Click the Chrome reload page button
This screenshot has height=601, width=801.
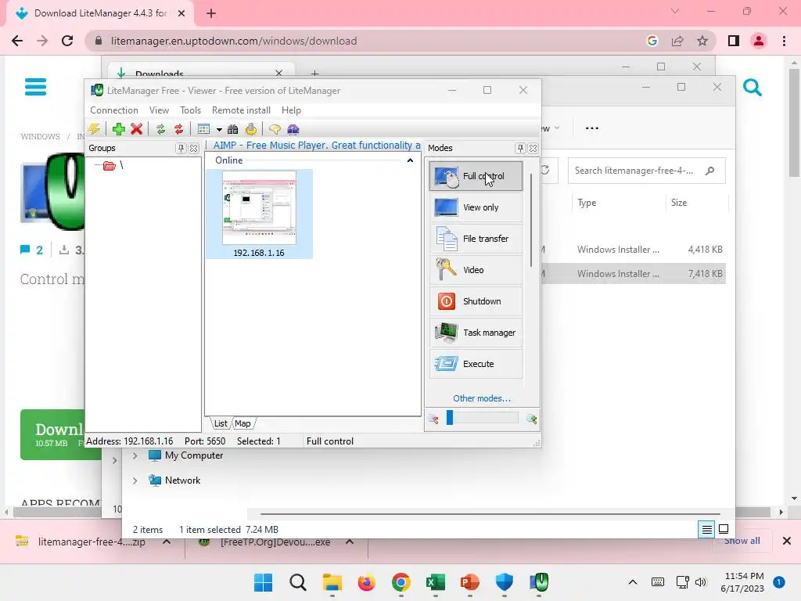[x=67, y=41]
